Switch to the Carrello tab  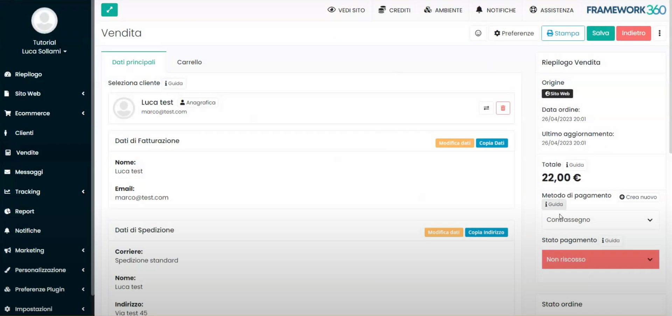click(189, 62)
